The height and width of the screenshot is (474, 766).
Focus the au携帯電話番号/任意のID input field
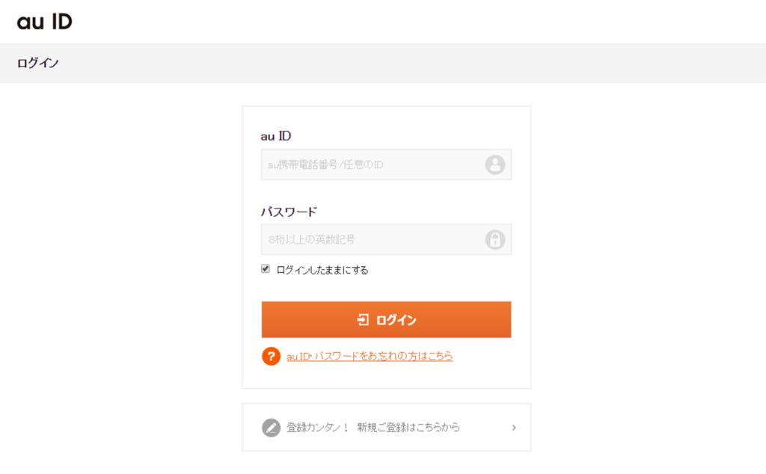pyautogui.click(x=386, y=164)
